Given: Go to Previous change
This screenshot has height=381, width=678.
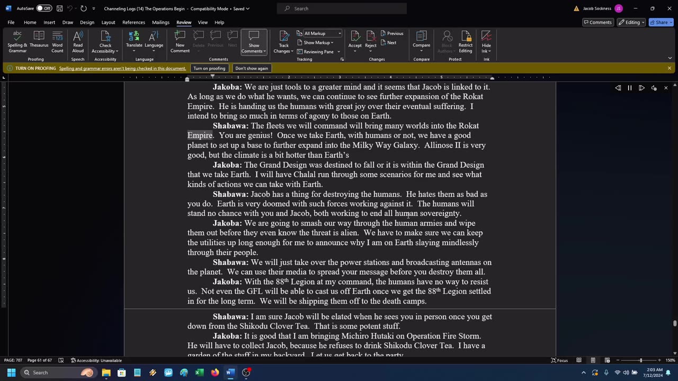Looking at the screenshot, I should [392, 33].
